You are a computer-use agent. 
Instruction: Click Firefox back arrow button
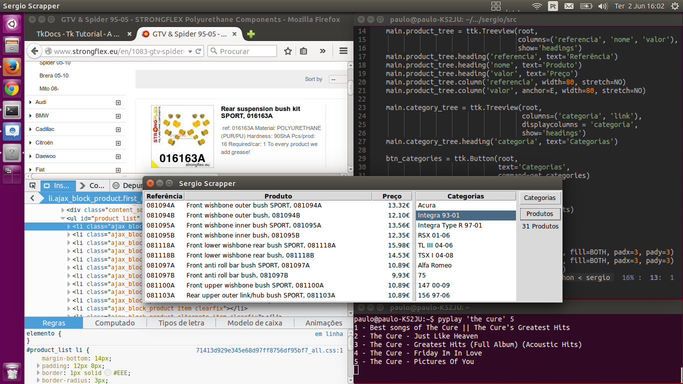point(34,51)
